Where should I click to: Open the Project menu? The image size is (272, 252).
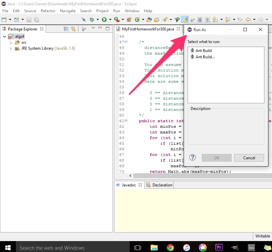[x=102, y=11]
